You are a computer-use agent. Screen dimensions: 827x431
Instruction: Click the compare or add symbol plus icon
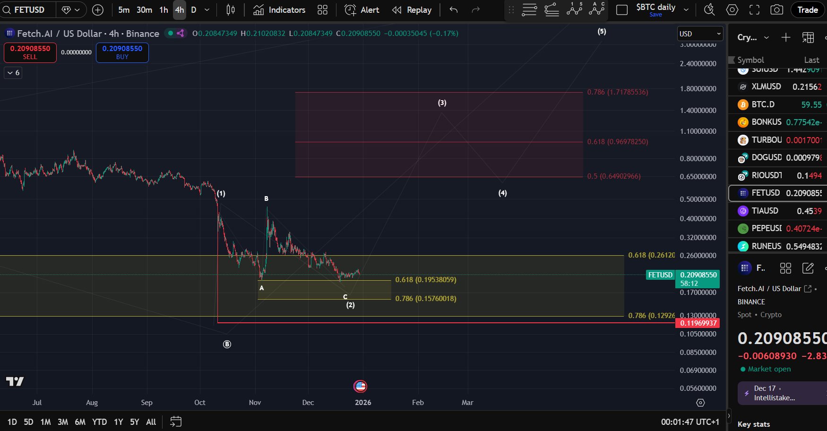click(x=98, y=10)
